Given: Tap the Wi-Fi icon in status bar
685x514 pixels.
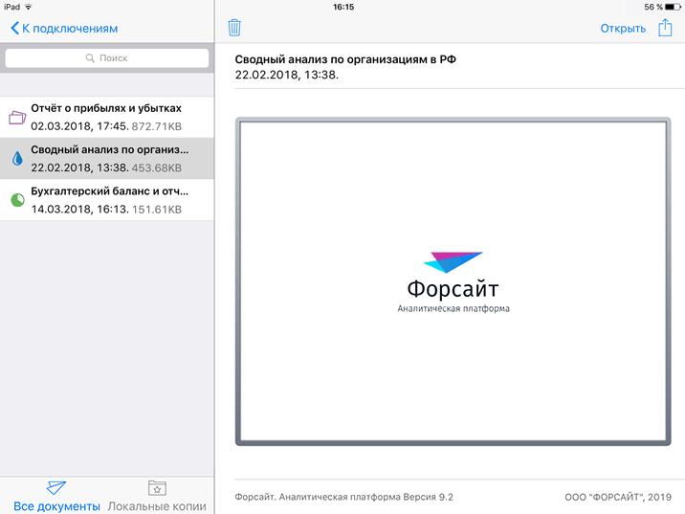Looking at the screenshot, I should click(29, 7).
